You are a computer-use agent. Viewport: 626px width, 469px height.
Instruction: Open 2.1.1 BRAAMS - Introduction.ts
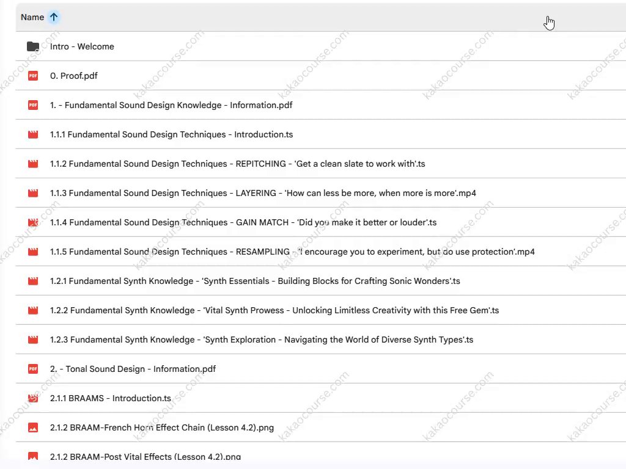pyautogui.click(x=111, y=398)
